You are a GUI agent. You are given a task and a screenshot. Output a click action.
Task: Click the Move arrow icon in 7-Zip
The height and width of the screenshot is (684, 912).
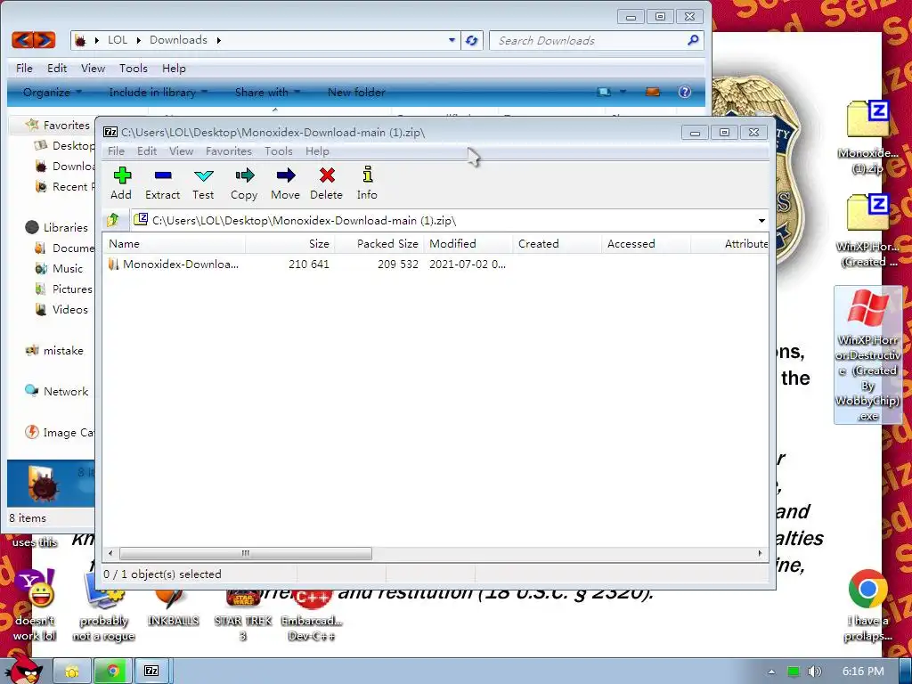[286, 183]
